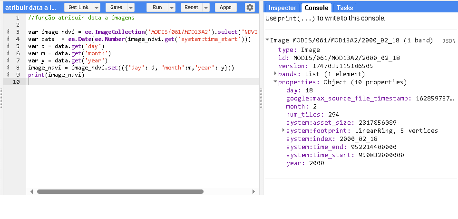Show JSON view of the printed image

point(448,41)
